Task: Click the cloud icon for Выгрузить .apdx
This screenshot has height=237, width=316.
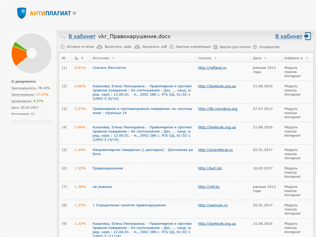Action: pos(100,47)
